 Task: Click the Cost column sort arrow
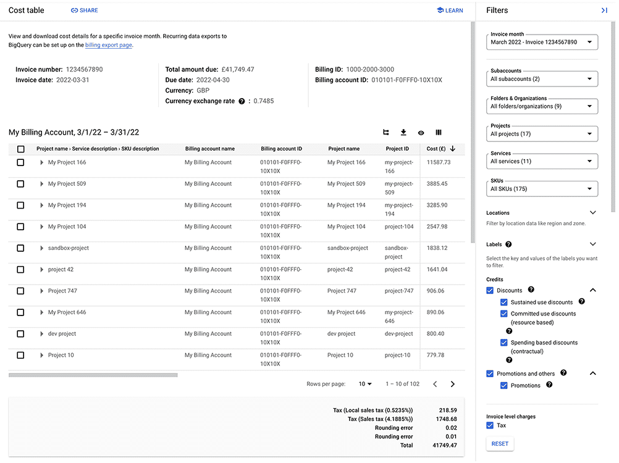click(x=452, y=149)
